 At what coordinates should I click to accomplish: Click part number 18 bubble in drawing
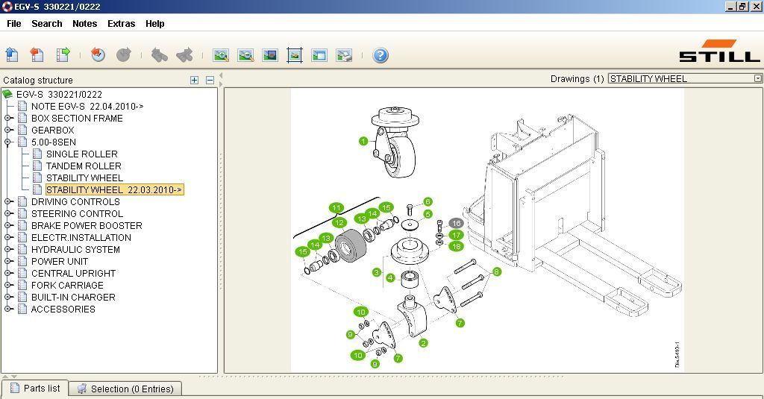[456, 247]
